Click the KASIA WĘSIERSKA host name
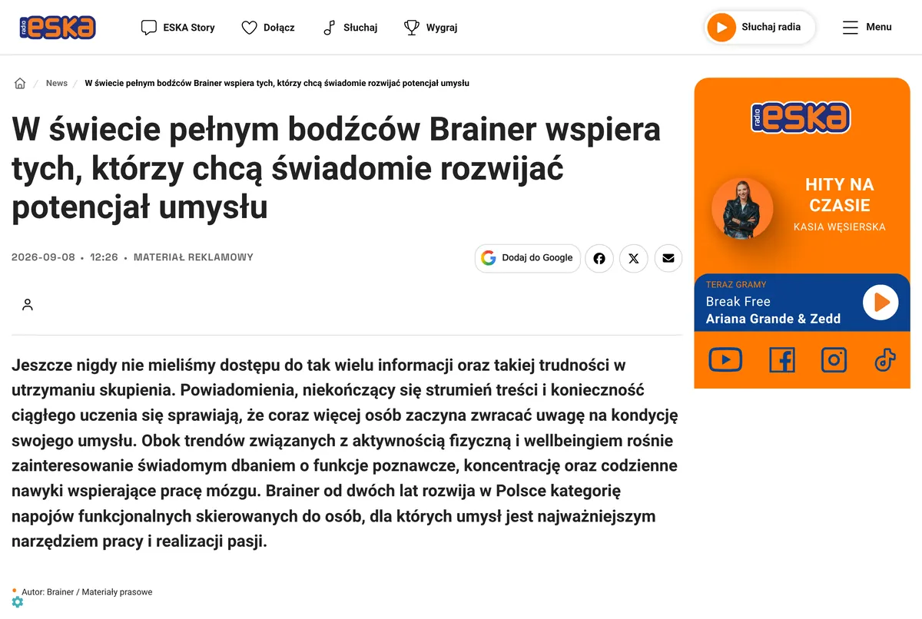 [x=839, y=227]
